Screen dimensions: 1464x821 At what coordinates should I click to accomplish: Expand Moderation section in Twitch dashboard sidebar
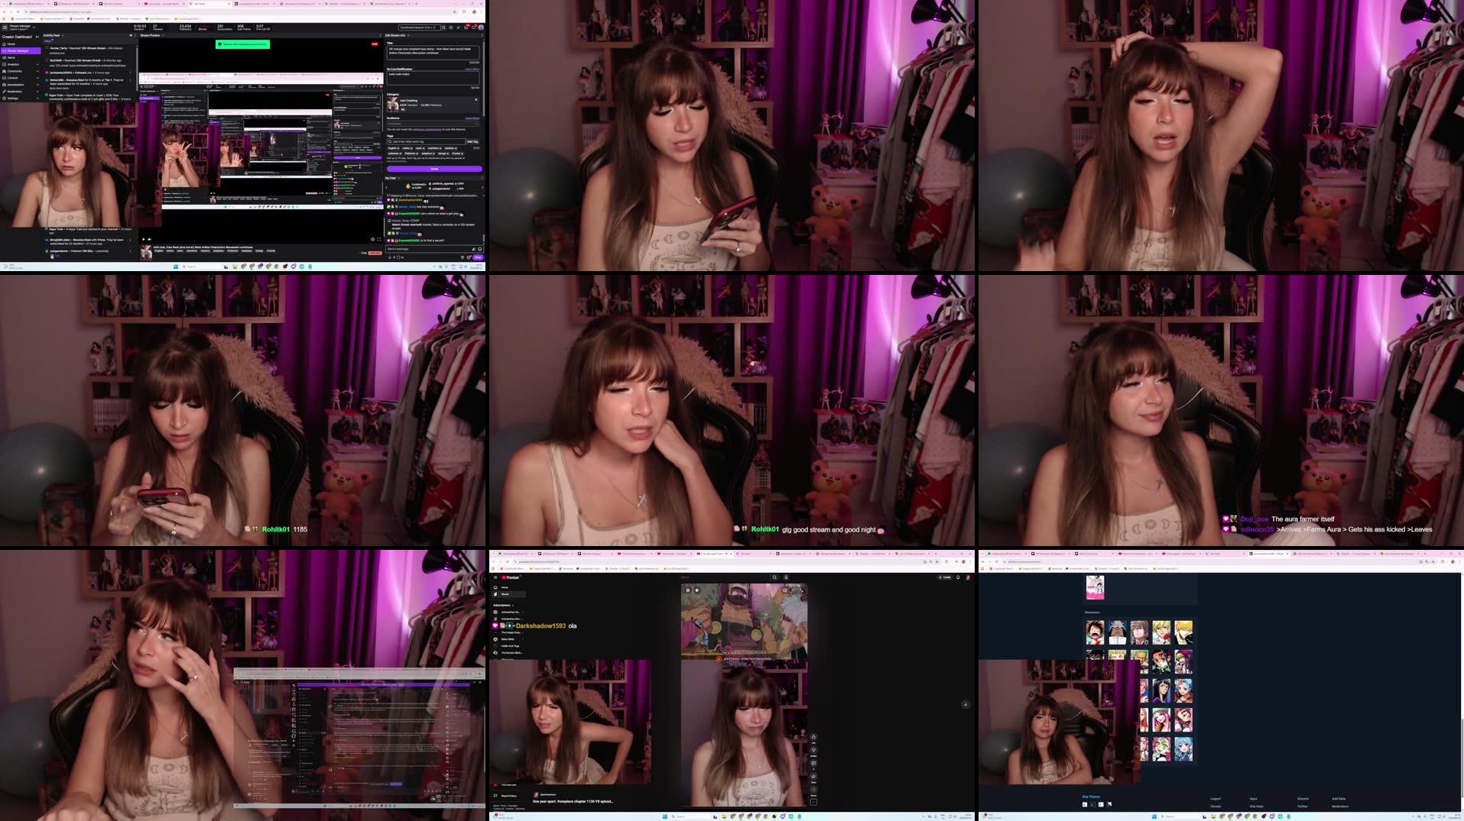21,92
